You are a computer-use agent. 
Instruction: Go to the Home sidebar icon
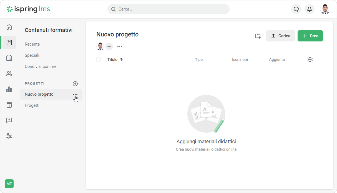9,27
